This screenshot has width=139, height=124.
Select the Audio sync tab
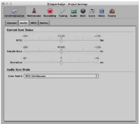pos(24,23)
